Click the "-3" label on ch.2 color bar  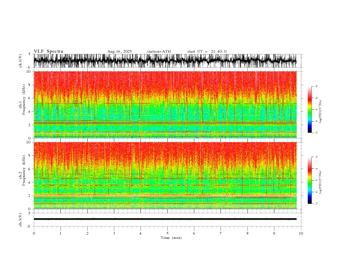tap(316, 157)
